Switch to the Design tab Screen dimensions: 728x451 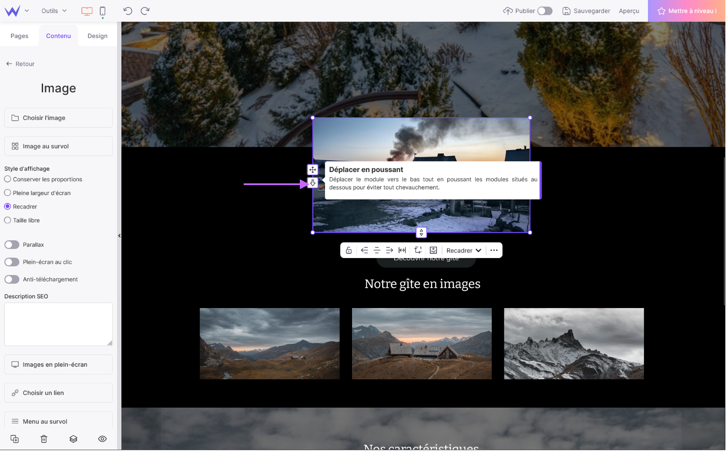(97, 36)
